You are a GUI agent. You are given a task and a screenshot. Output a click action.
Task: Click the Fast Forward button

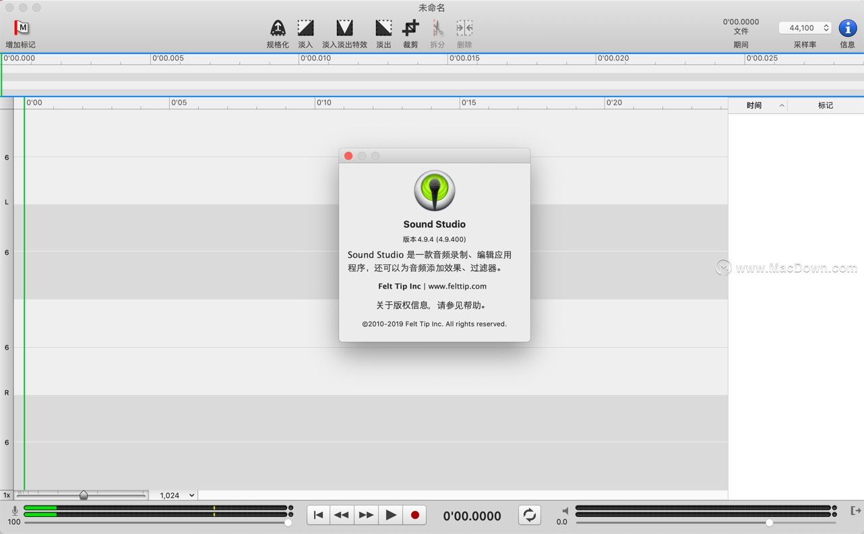point(366,515)
